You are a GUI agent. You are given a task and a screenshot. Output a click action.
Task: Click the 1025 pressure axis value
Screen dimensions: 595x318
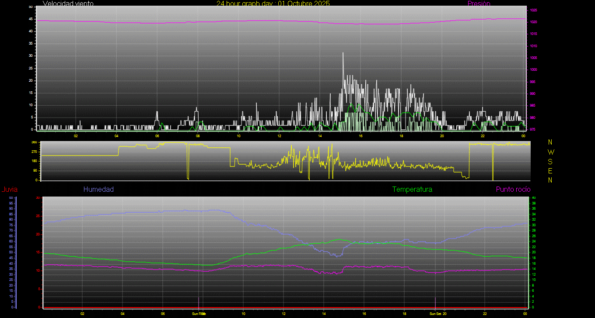pos(533,10)
